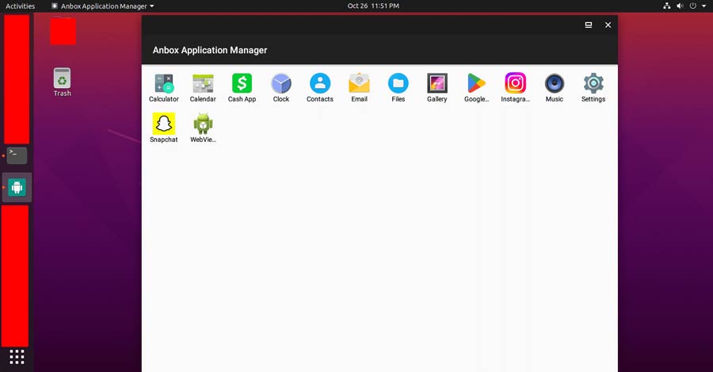Viewport: 713px width, 372px height.
Task: Close the Anbox Application Manager window
Action: [x=608, y=25]
